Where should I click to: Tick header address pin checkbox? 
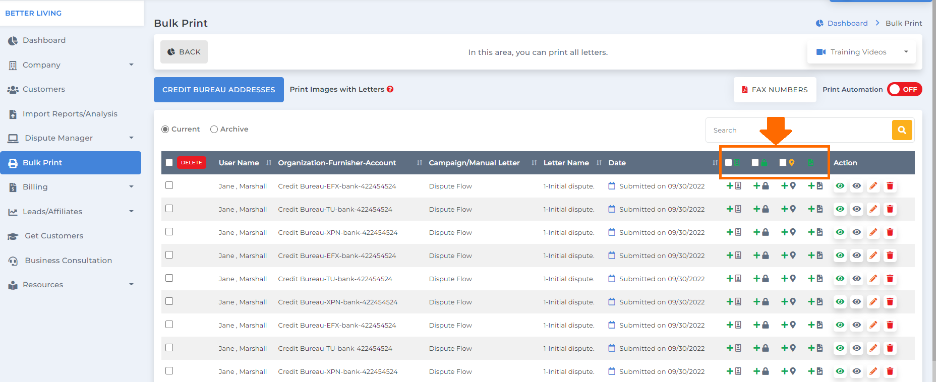pyautogui.click(x=783, y=163)
